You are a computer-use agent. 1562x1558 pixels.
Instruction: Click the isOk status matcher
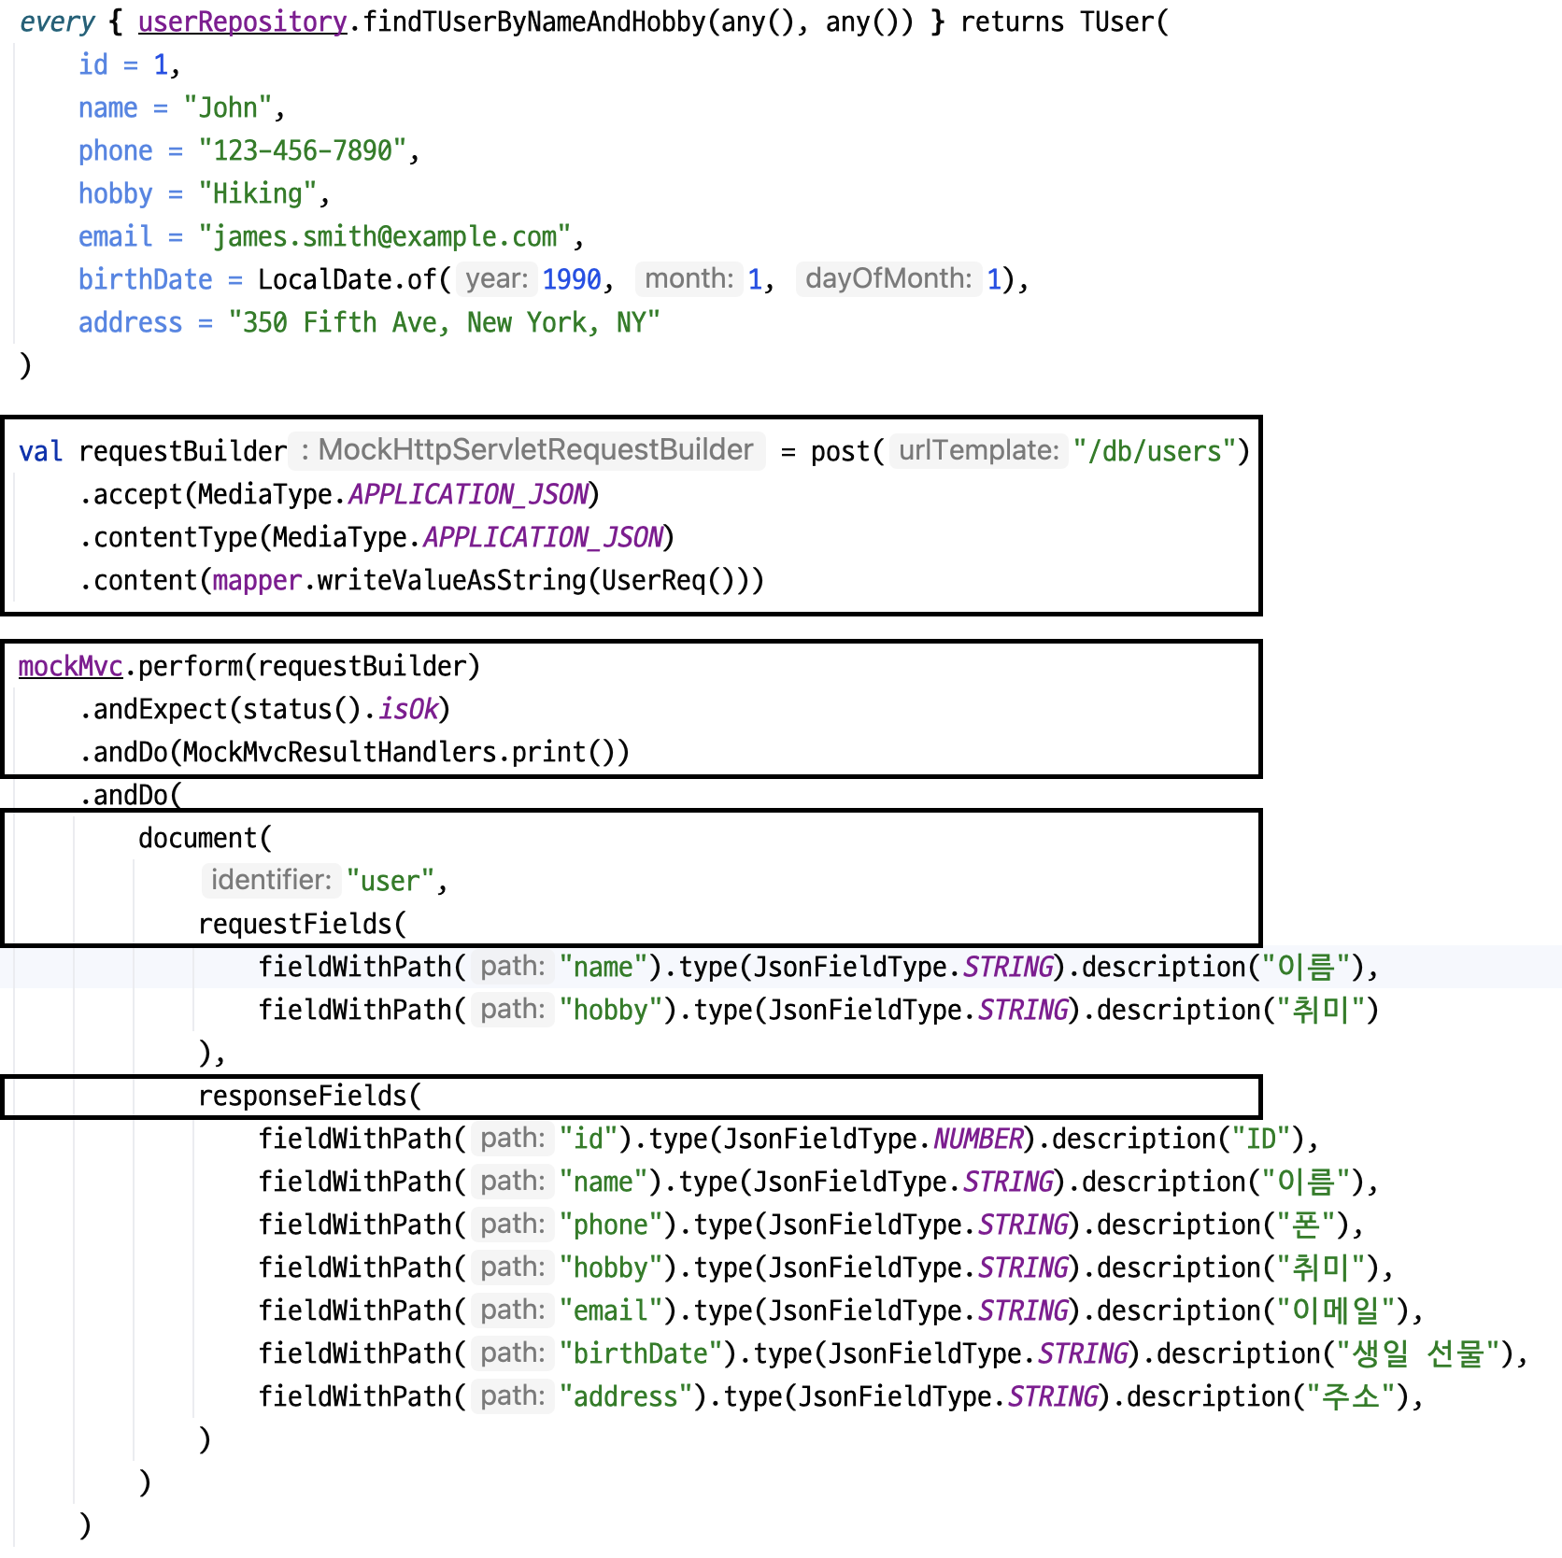(405, 709)
